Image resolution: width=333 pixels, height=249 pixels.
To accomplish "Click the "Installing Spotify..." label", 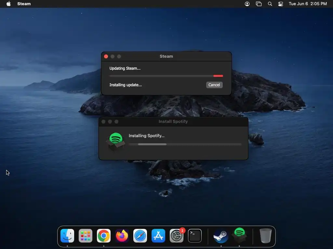I will click(147, 136).
